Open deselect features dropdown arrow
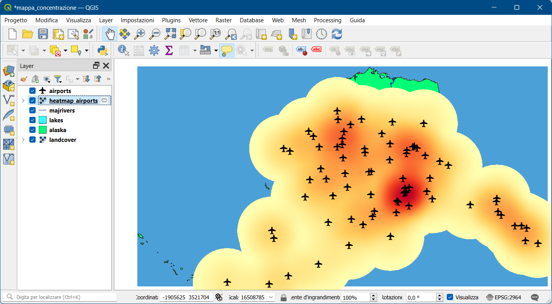 (x=65, y=50)
